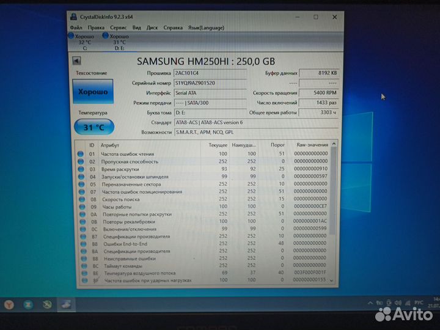
Task: Open the Справка menu
Action: pyautogui.click(x=173, y=28)
